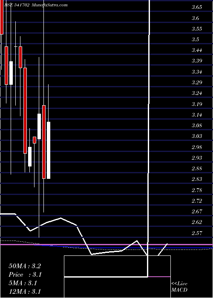The image size is (213, 298).
Task: Click the 2.83 price axis label
Action: click(x=197, y=179)
